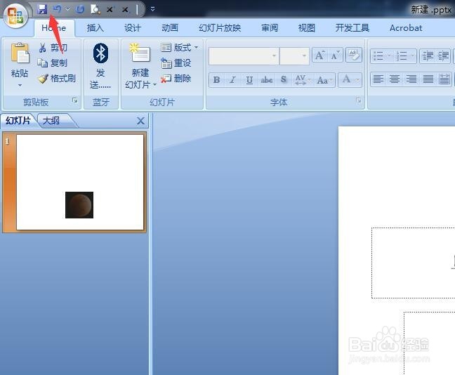Click the font name combo box
Viewport: 455px width, 375px height.
point(244,55)
